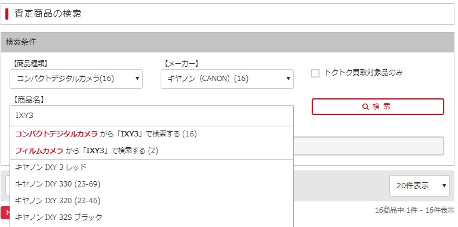Click the 査定商品の検索 page heading

coord(48,14)
